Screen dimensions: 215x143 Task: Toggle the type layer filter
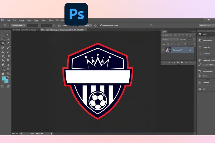coord(183,35)
